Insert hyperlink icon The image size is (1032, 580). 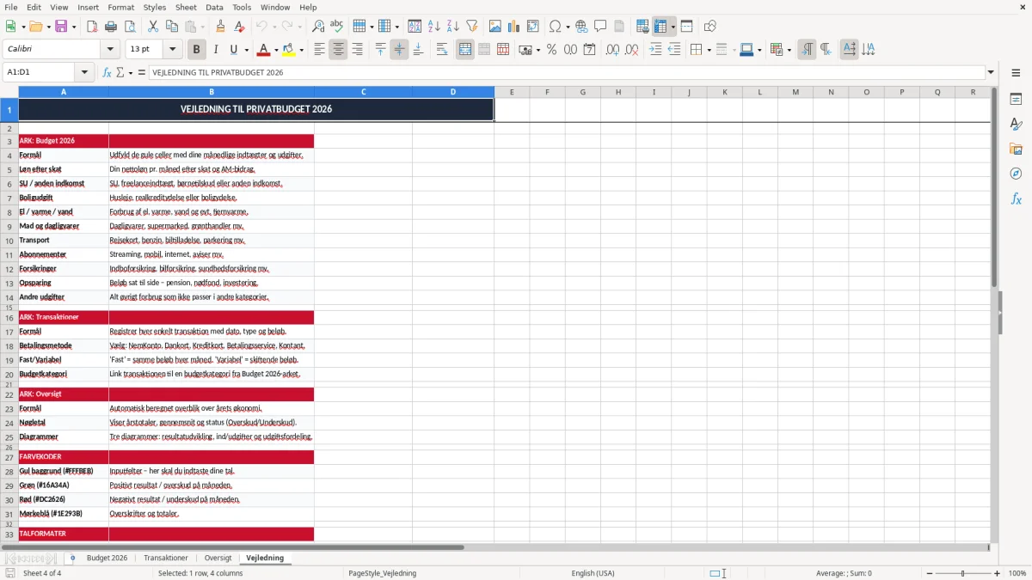(x=581, y=27)
